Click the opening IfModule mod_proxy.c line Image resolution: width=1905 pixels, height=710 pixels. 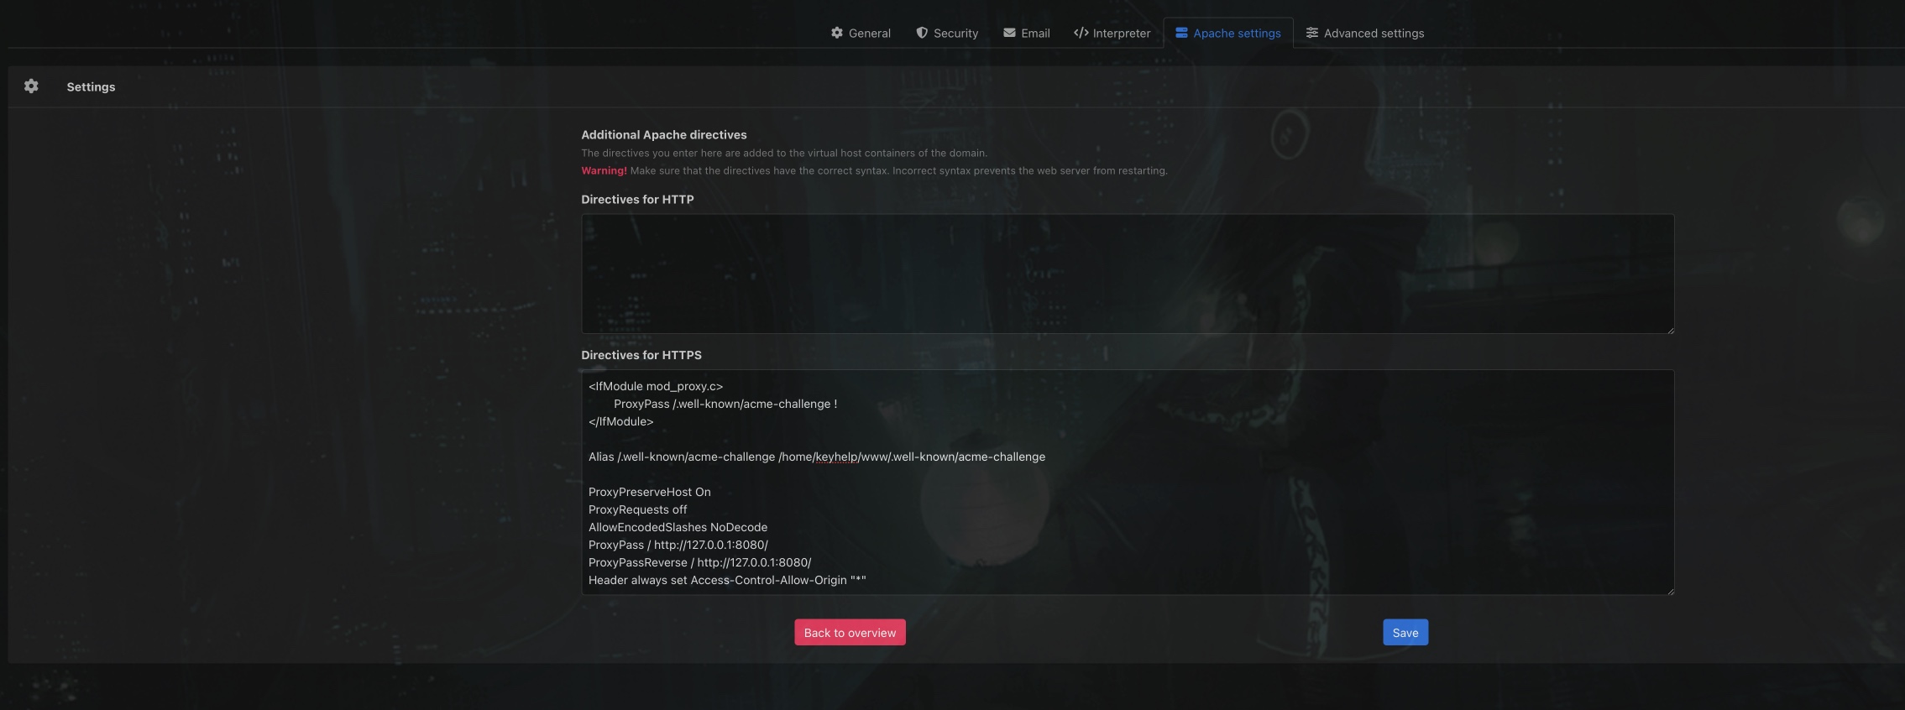pos(655,386)
